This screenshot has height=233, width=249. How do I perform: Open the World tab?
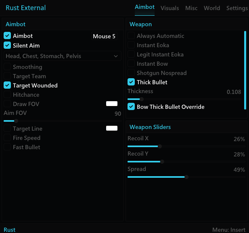(x=212, y=8)
